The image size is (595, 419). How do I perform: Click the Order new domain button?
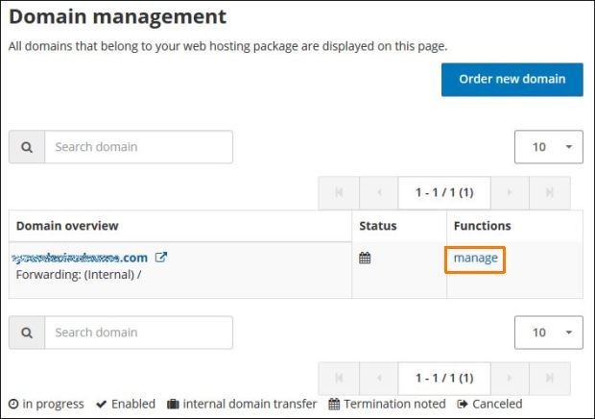click(x=512, y=79)
